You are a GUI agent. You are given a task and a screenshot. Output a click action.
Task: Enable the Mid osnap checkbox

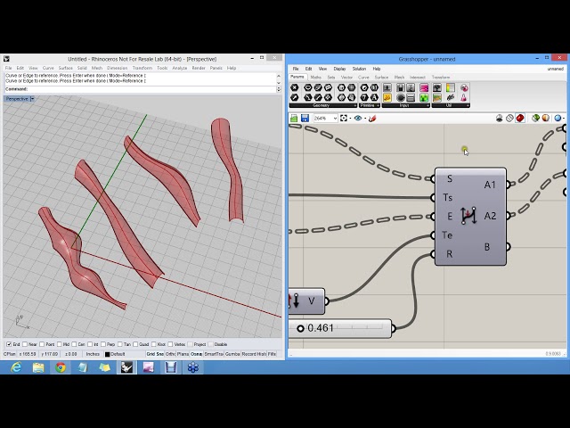60,344
